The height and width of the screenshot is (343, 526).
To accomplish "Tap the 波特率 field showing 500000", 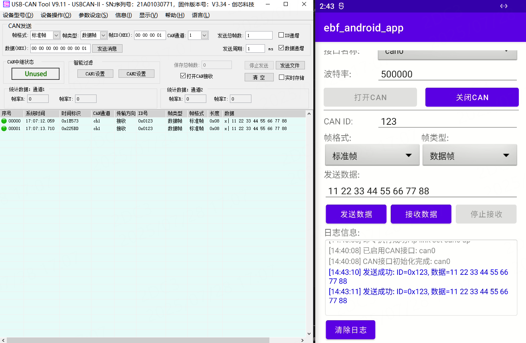I will pos(447,74).
